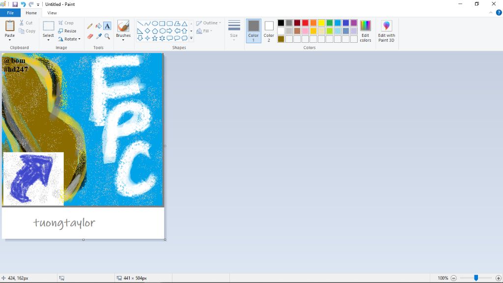The width and height of the screenshot is (503, 283).
Task: Click the Paste clipboard icon
Action: click(x=10, y=26)
